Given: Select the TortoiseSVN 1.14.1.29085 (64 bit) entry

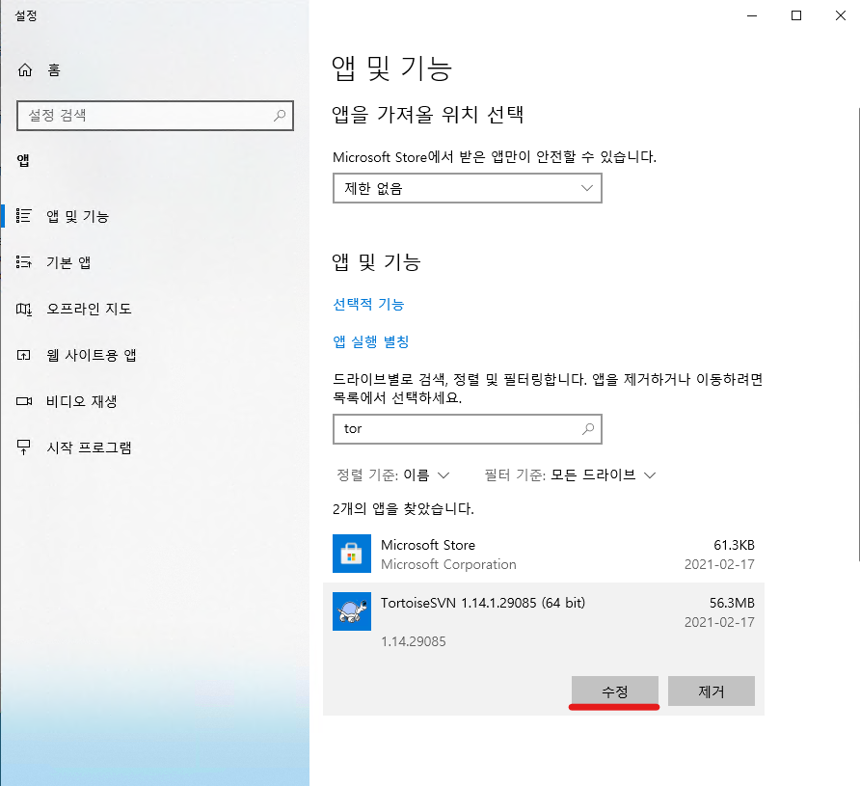Looking at the screenshot, I should [x=483, y=603].
